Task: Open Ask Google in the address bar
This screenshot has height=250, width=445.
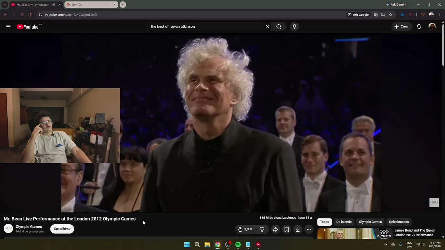Action: [x=358, y=15]
